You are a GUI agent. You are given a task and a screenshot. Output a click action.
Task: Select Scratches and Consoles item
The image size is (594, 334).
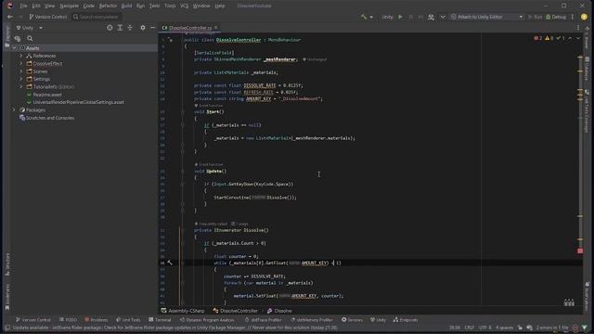50,118
